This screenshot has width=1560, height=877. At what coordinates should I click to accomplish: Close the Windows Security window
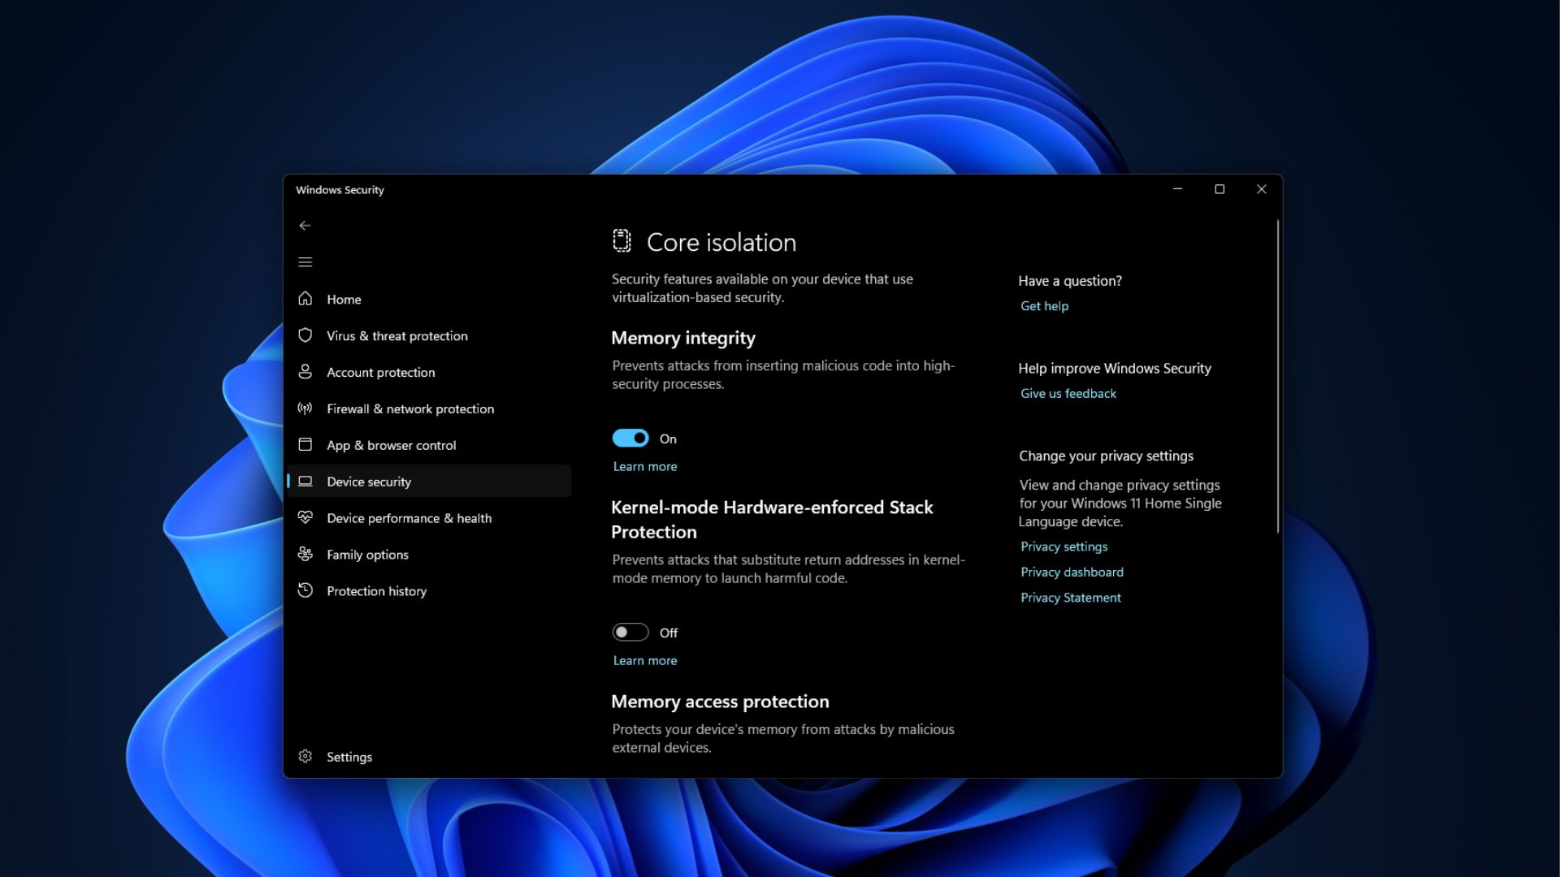click(1262, 189)
